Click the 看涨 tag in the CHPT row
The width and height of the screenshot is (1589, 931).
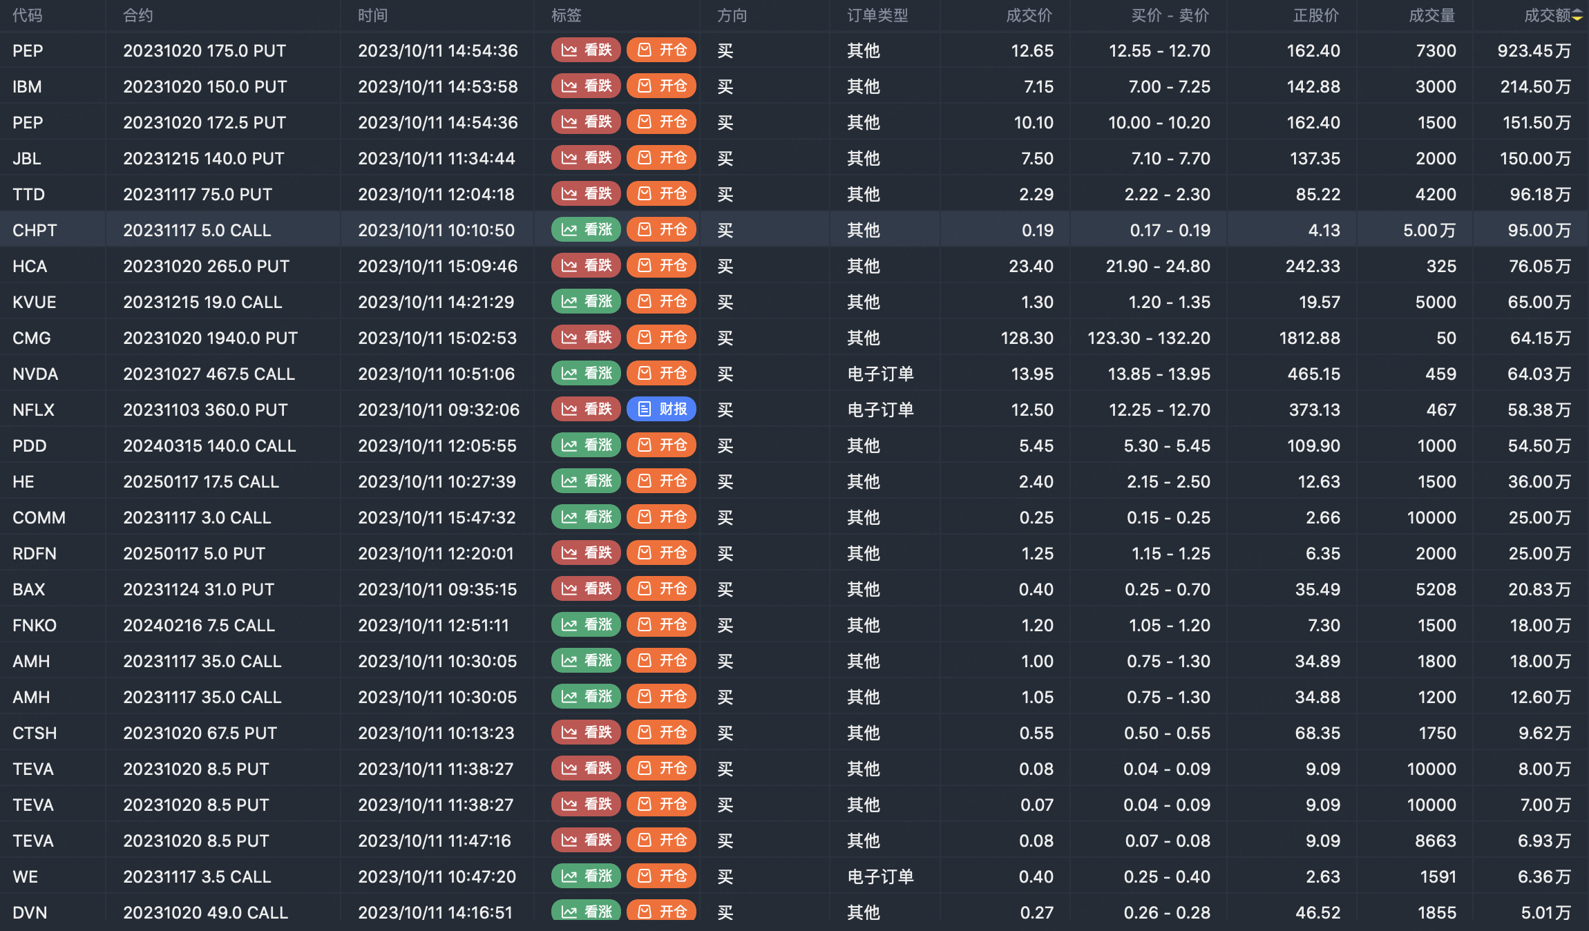point(586,230)
